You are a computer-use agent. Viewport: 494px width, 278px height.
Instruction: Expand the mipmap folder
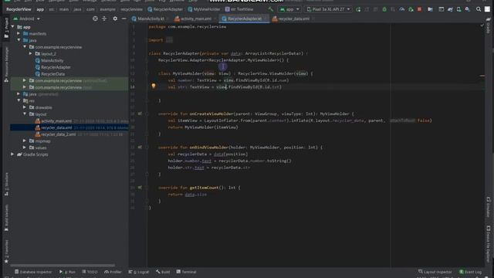point(25,141)
